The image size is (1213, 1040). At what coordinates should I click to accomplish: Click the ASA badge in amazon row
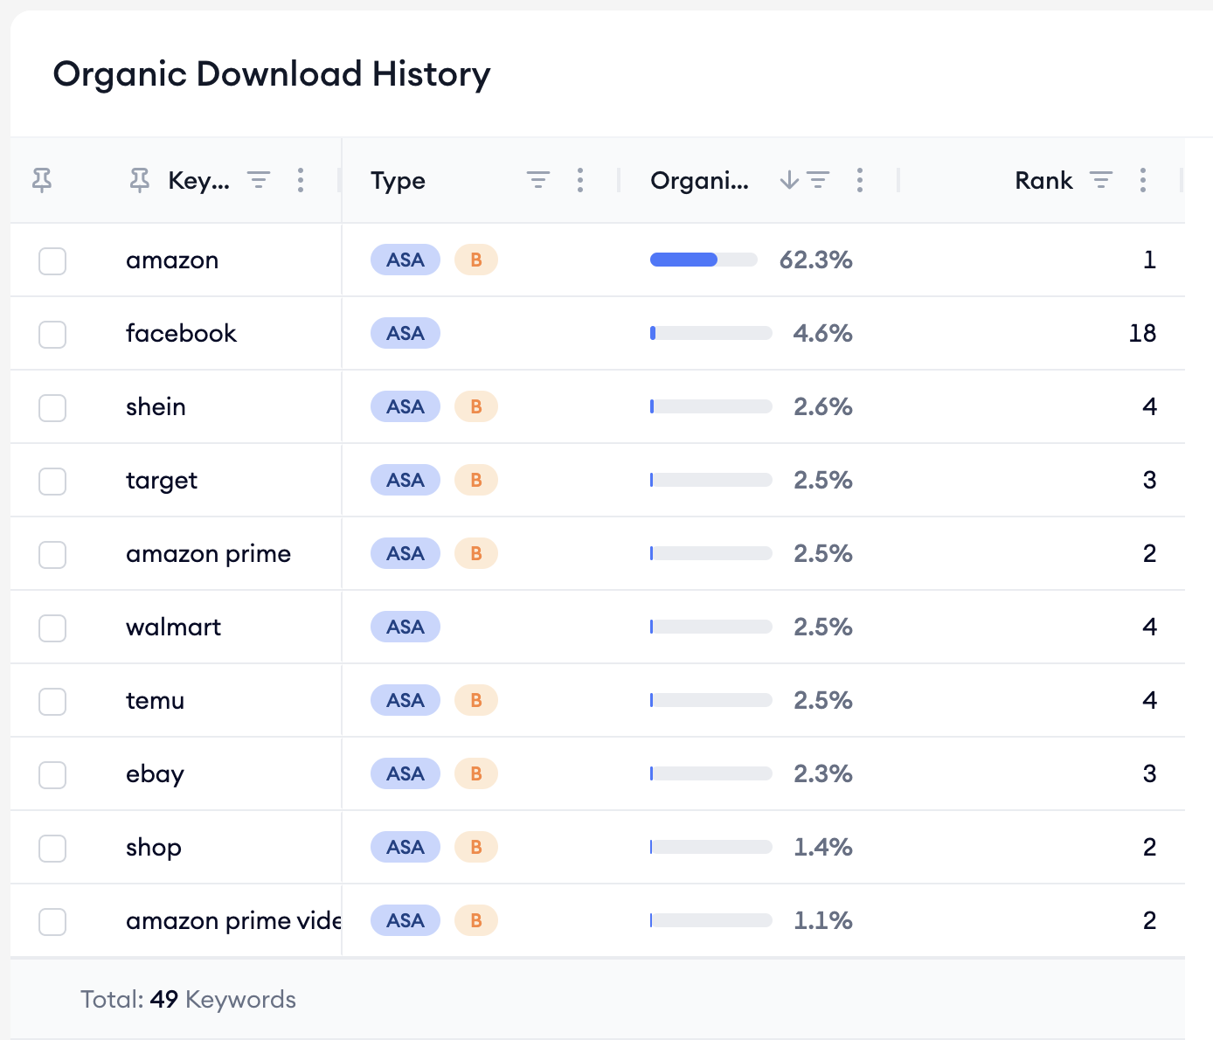pos(405,260)
